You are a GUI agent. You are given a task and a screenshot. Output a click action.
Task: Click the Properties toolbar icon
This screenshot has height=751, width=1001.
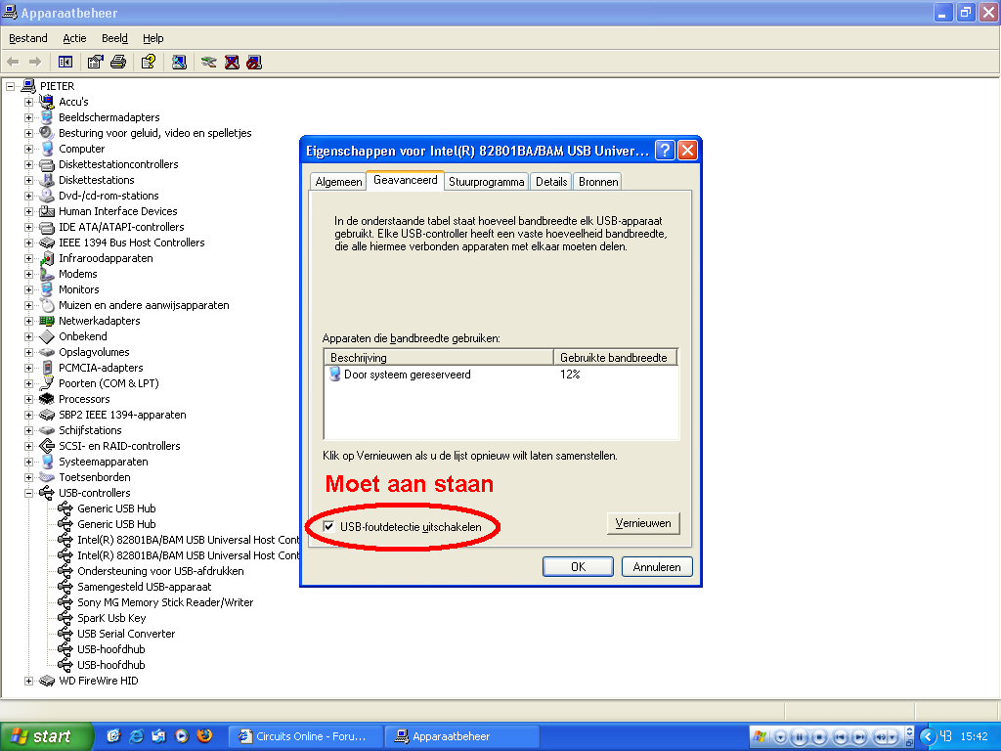pyautogui.click(x=95, y=62)
